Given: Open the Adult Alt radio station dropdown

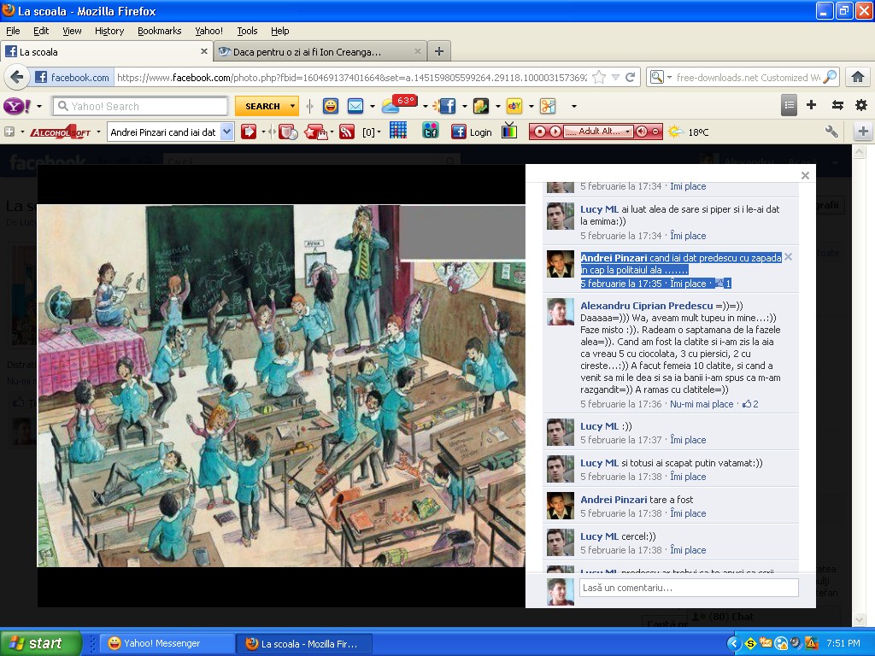Looking at the screenshot, I should pyautogui.click(x=627, y=132).
